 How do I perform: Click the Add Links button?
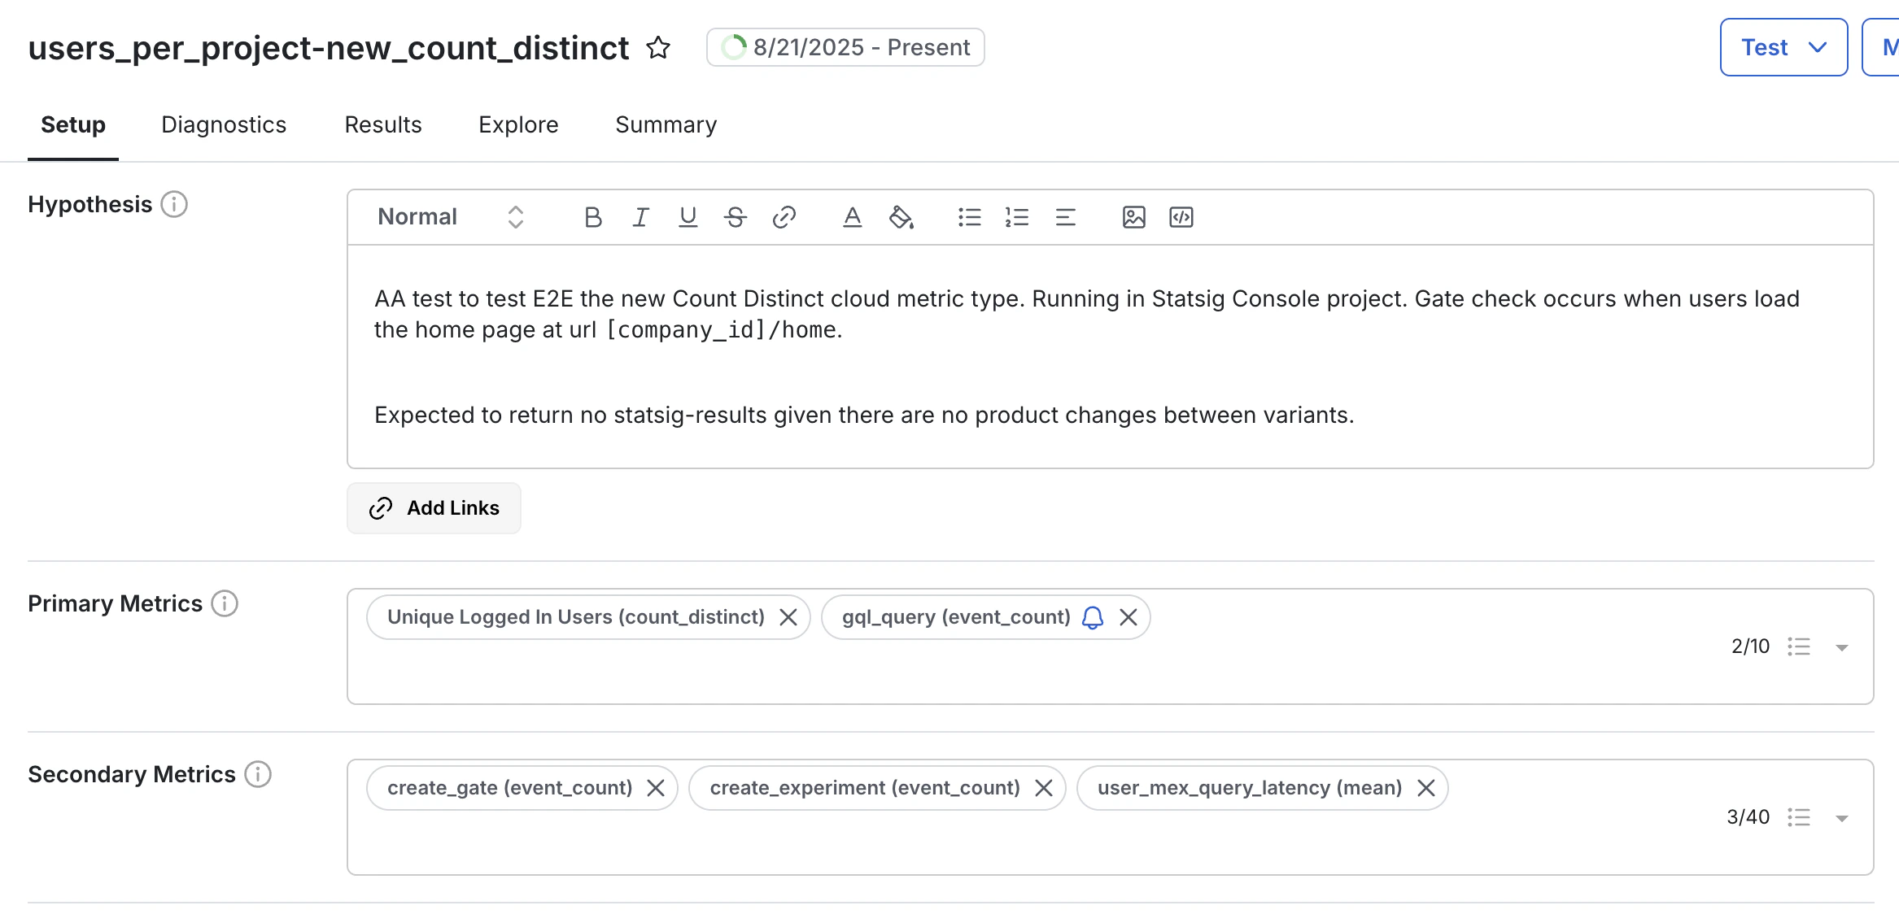pos(434,507)
